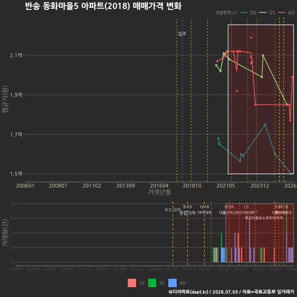Viewport: 297px width, 297px height.
Task: Click the 202503 label on the volume chart axis
Action: [x=275, y=269]
